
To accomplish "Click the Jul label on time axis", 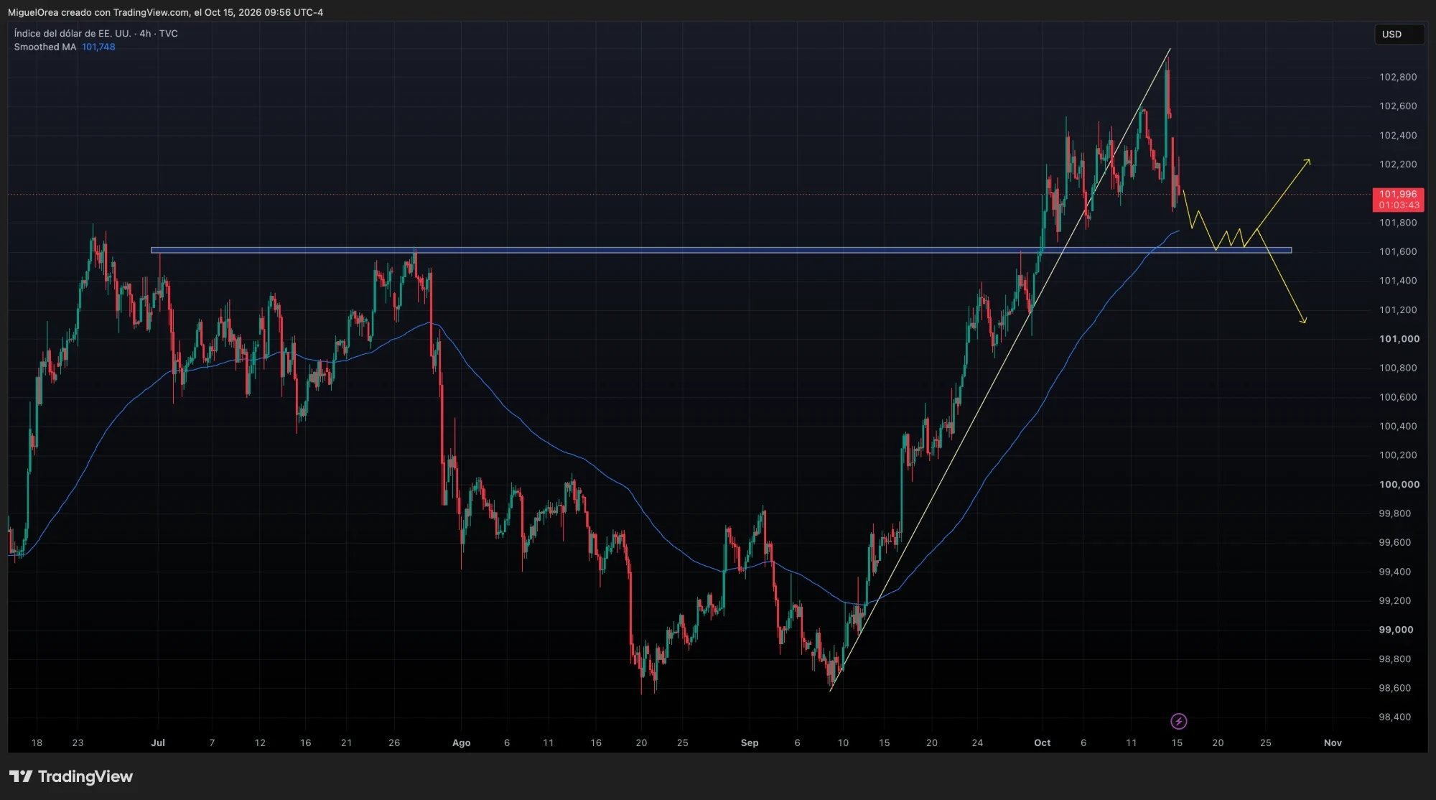I will pyautogui.click(x=158, y=743).
